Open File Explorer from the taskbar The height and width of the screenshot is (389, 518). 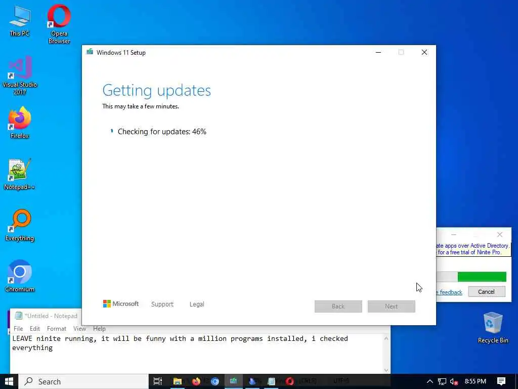click(178, 381)
